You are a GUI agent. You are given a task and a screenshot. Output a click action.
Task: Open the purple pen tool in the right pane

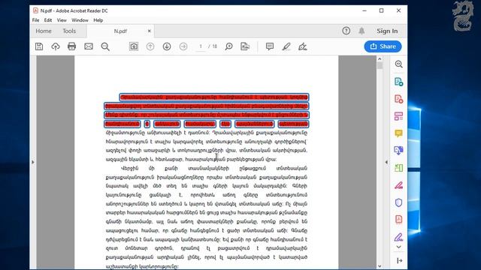[x=399, y=237]
